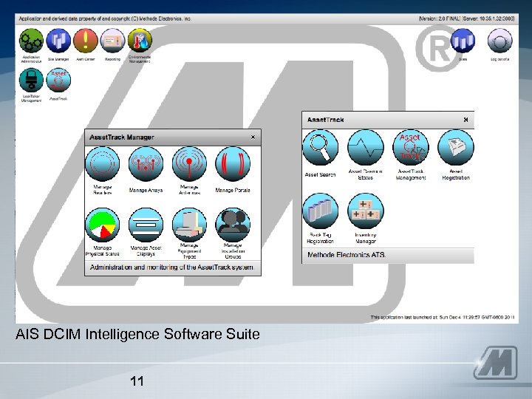Click 'Methode Electronics ATS.' status text

346,254
